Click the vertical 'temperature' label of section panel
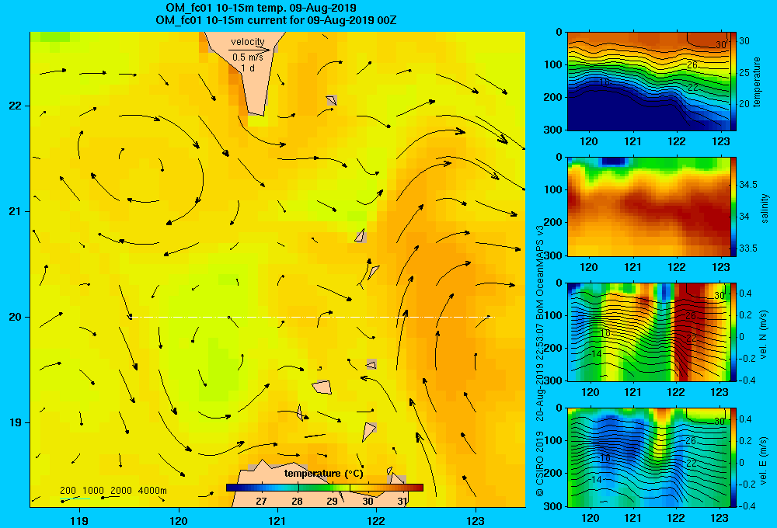Image resolution: width=777 pixels, height=528 pixels. (x=757, y=82)
